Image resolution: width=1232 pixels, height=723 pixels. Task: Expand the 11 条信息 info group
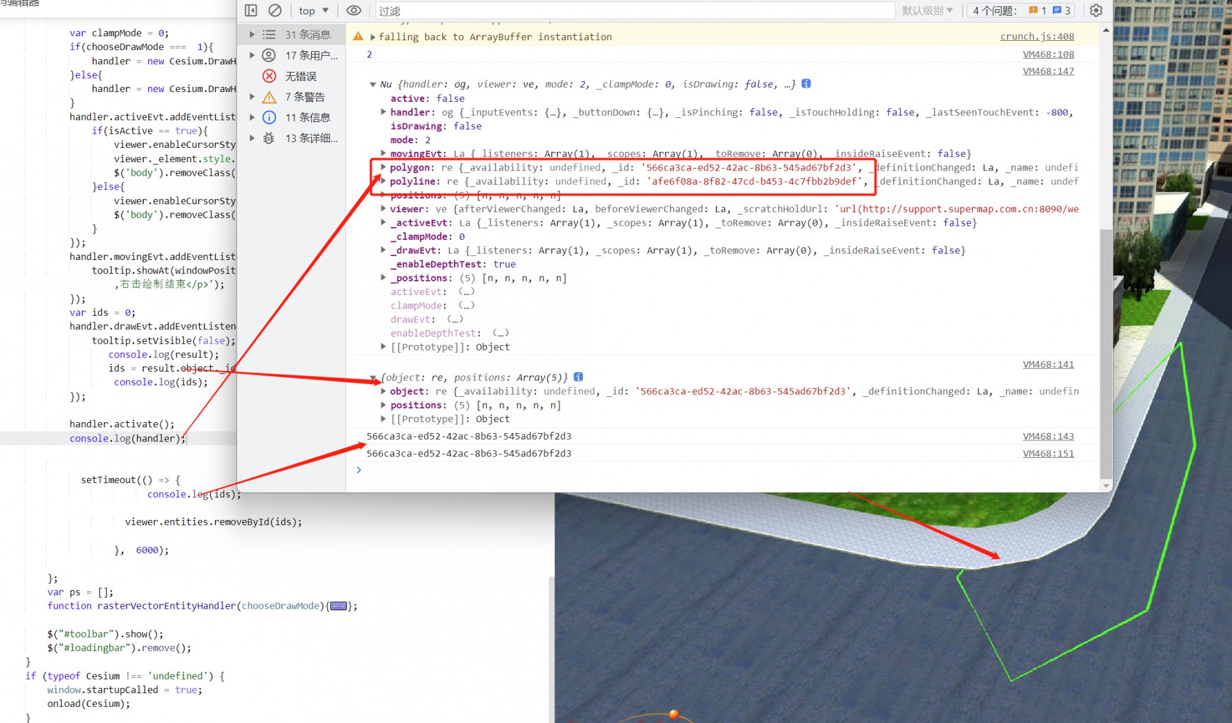pyautogui.click(x=252, y=117)
